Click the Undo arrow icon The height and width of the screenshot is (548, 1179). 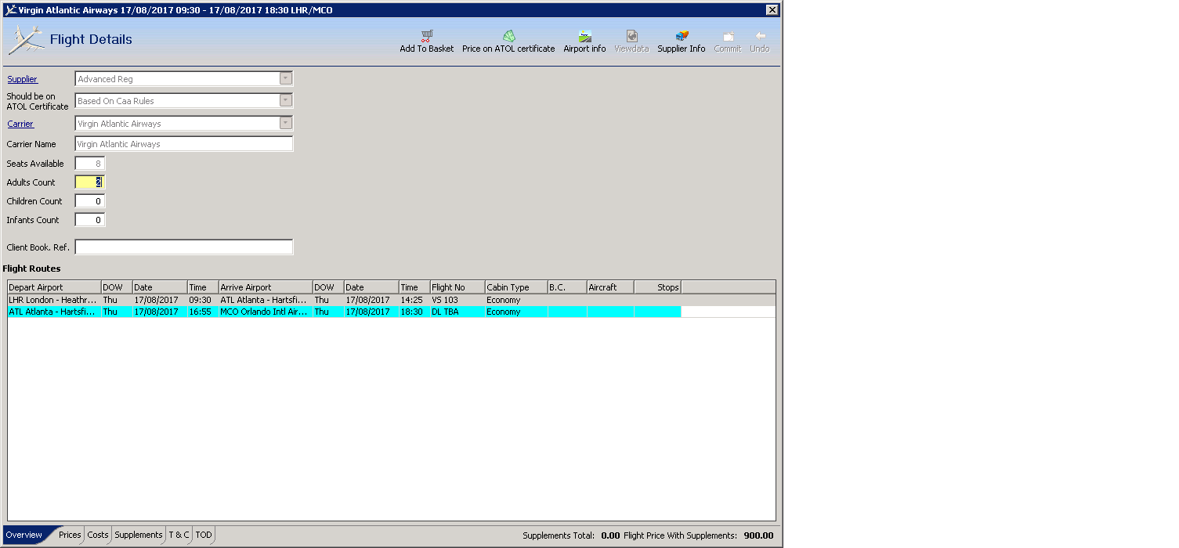coord(760,36)
